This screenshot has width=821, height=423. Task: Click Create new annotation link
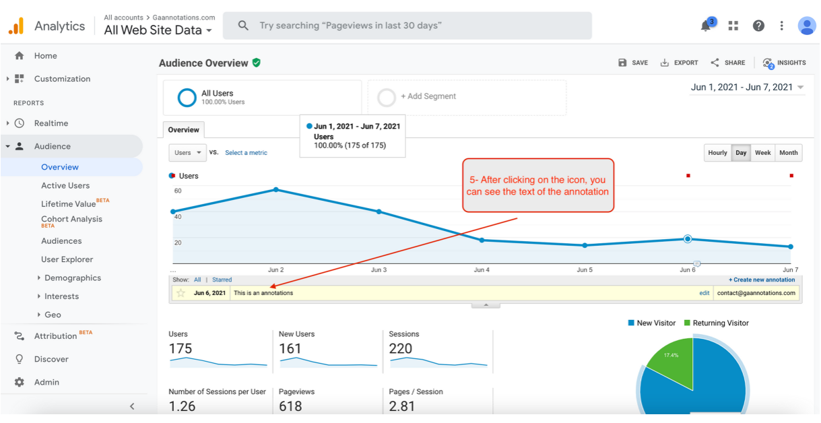coord(762,280)
